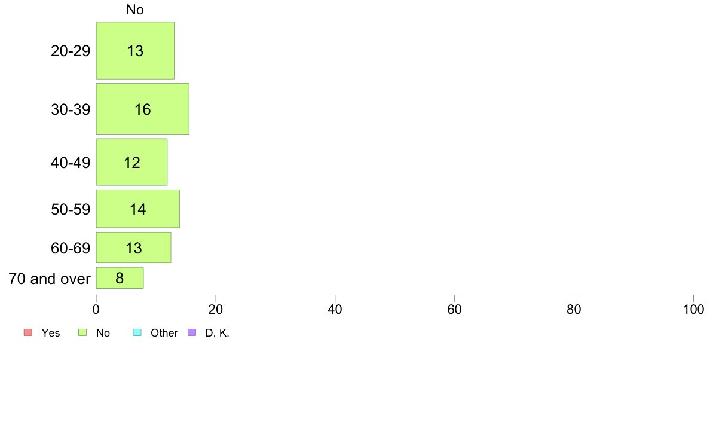Click the 40 tick on x-axis
This screenshot has height=440, width=710.
coord(335,310)
